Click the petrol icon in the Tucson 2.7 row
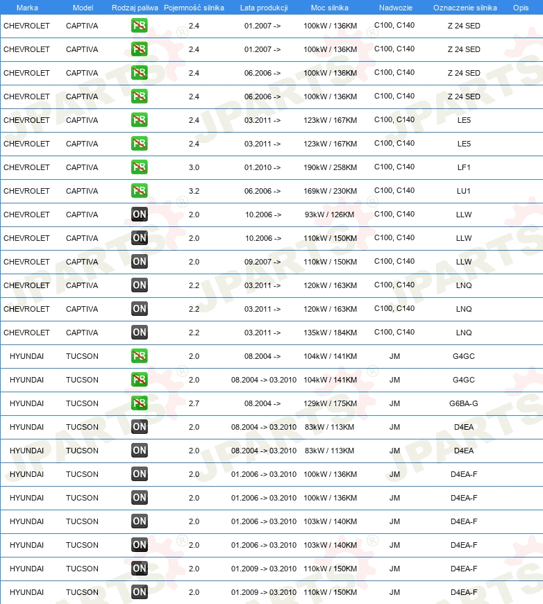 pyautogui.click(x=139, y=403)
